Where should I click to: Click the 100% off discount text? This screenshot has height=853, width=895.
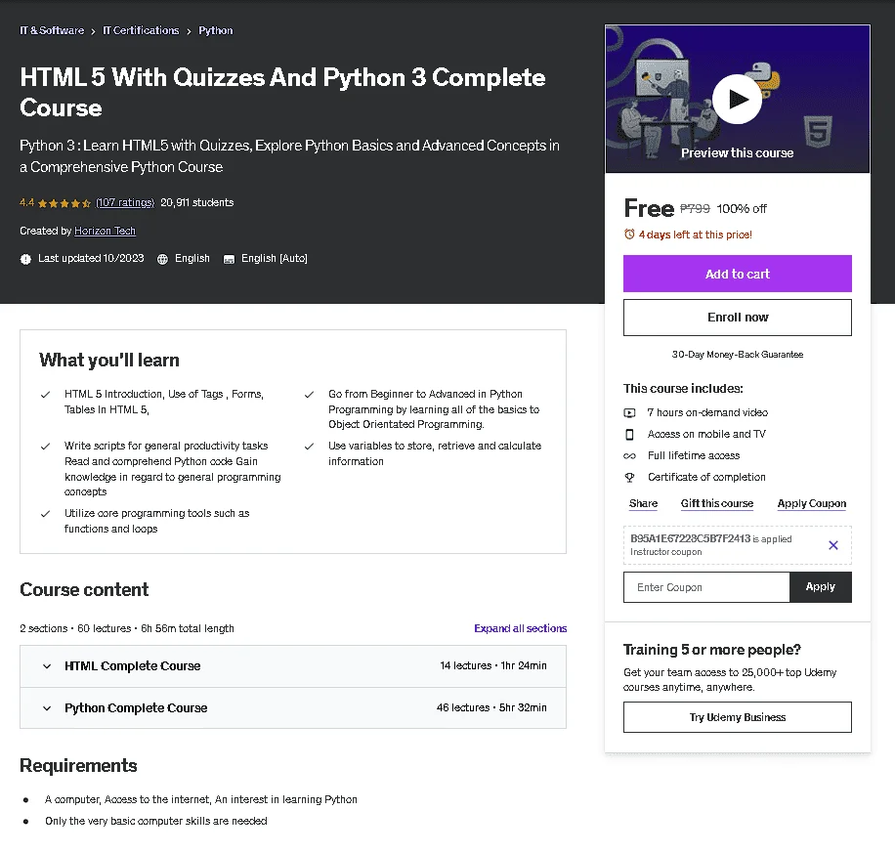point(742,209)
